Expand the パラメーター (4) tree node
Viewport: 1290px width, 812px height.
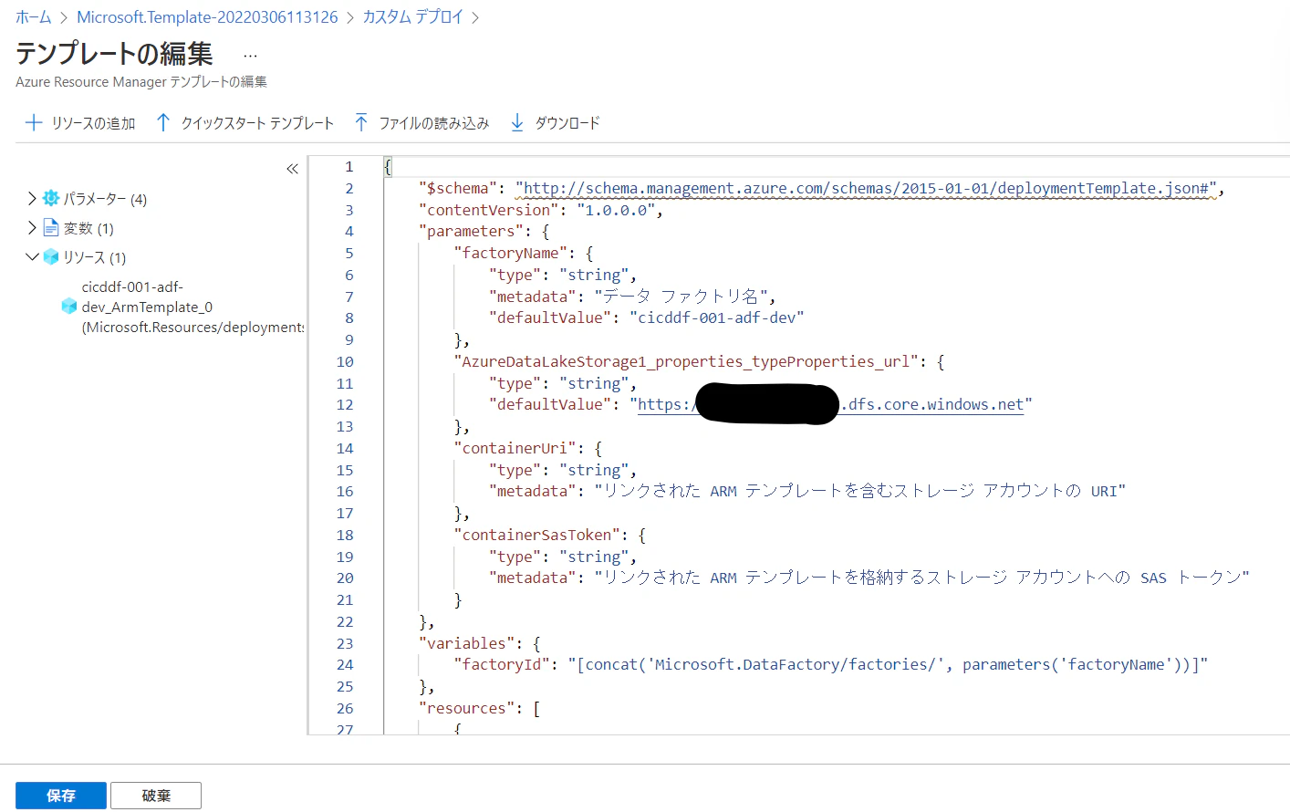coord(32,198)
